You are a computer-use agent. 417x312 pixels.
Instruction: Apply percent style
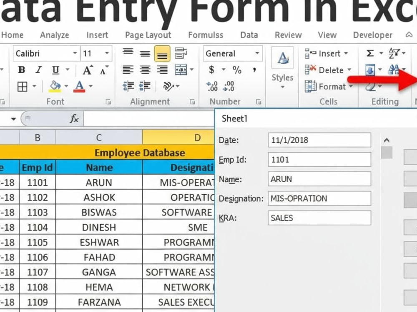coord(237,70)
